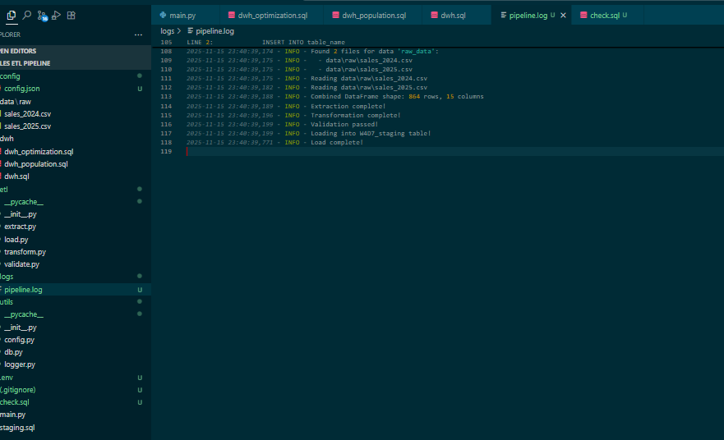This screenshot has width=724, height=440.
Task: Expand the config folder
Action: [76, 76]
